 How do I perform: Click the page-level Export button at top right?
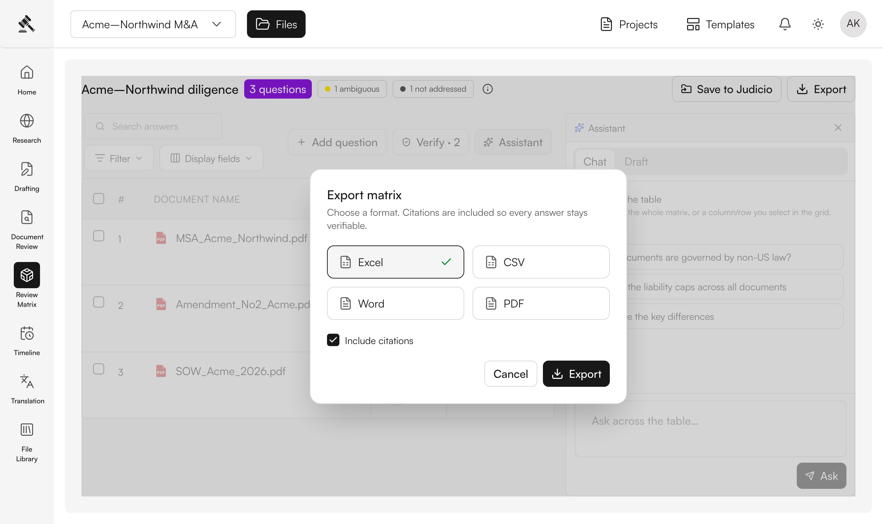pos(821,89)
